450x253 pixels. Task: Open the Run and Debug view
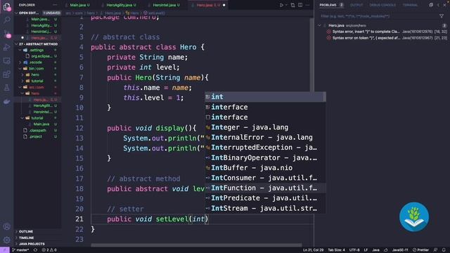tap(6, 47)
